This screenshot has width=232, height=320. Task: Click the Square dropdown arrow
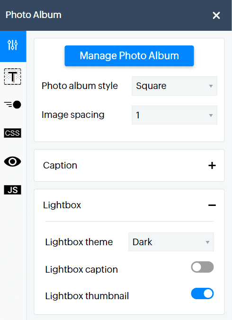pos(211,86)
